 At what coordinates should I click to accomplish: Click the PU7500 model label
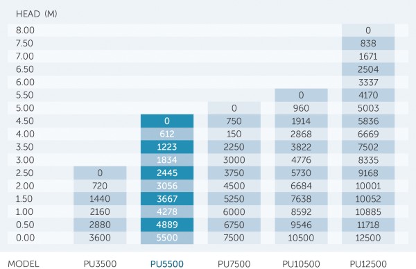pyautogui.click(x=234, y=264)
